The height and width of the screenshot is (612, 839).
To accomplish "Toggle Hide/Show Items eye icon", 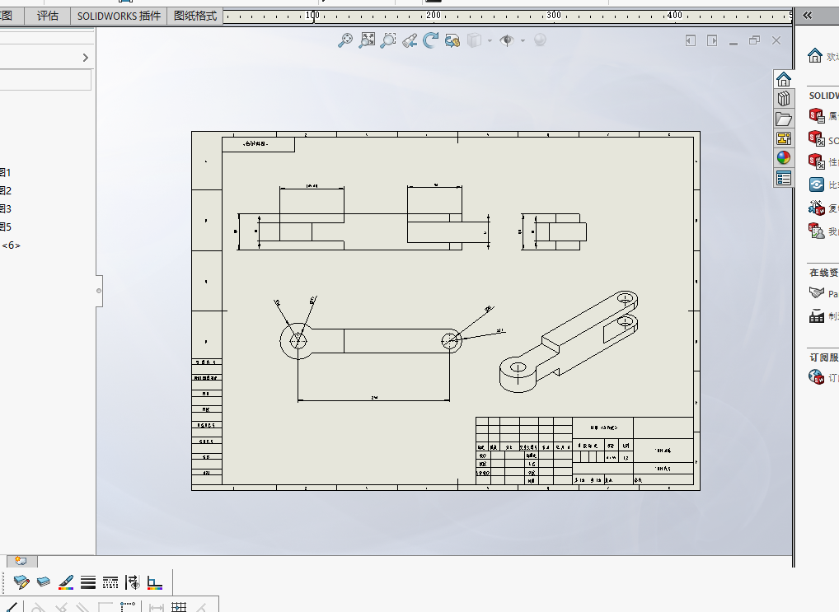I will point(506,40).
